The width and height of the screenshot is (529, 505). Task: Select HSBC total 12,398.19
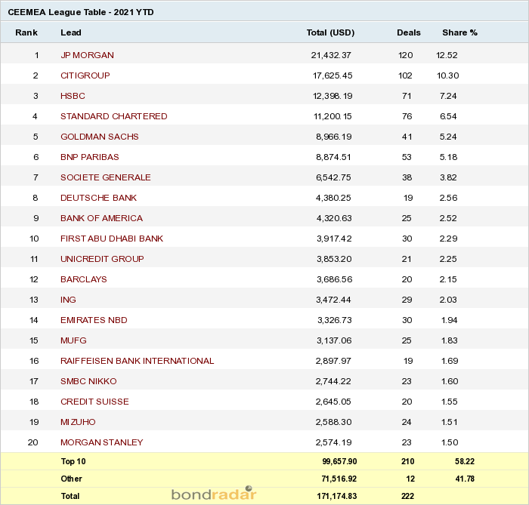333,96
